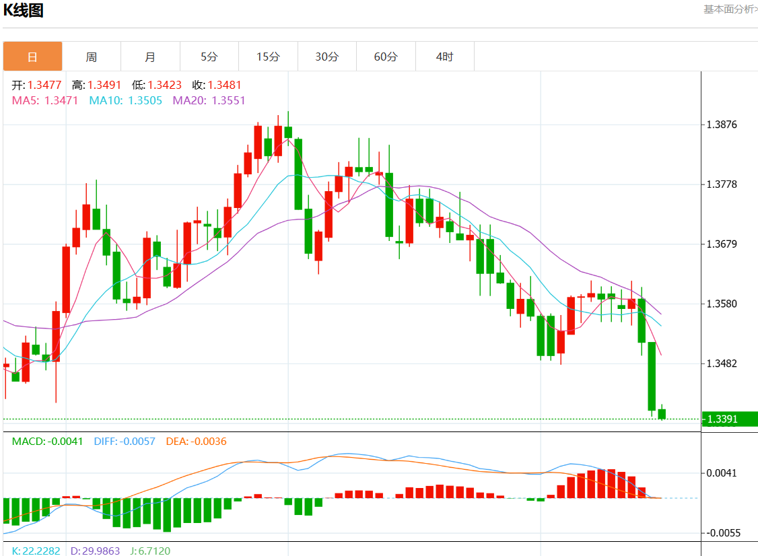Screen dimensions: 758x556
Task: Open the 5分 timeframe tab
Action: pyautogui.click(x=209, y=57)
